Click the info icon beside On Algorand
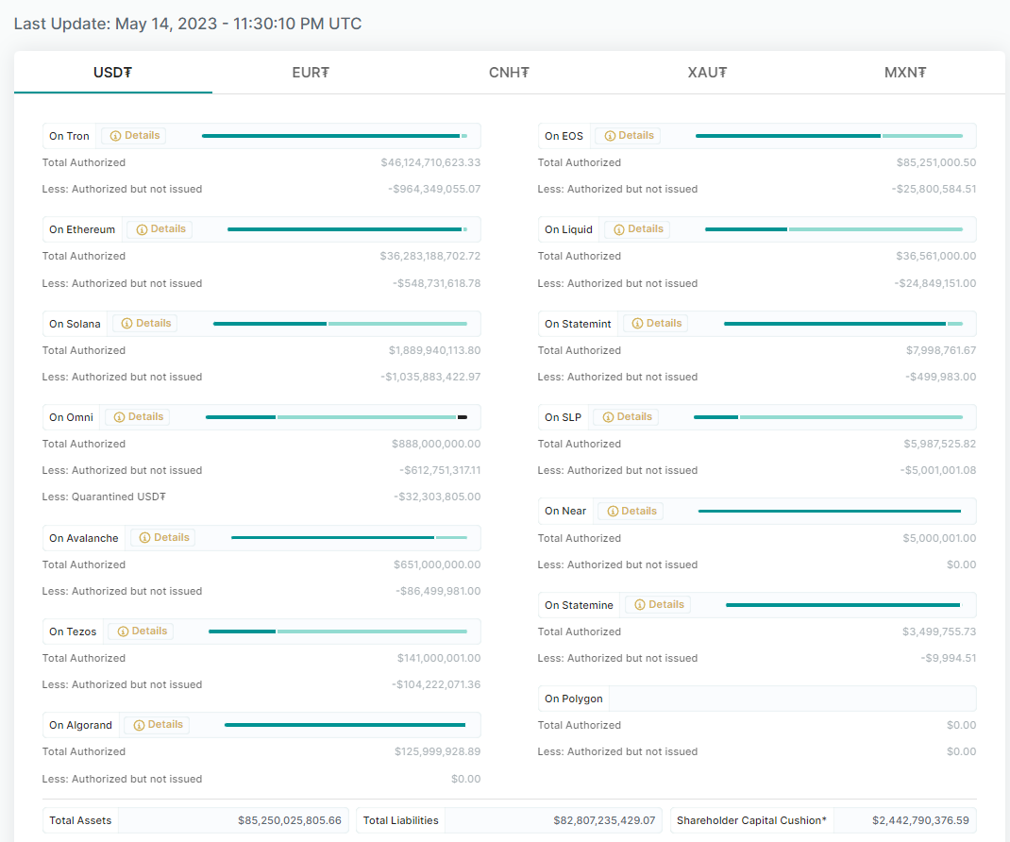This screenshot has height=842, width=1010. pos(139,725)
